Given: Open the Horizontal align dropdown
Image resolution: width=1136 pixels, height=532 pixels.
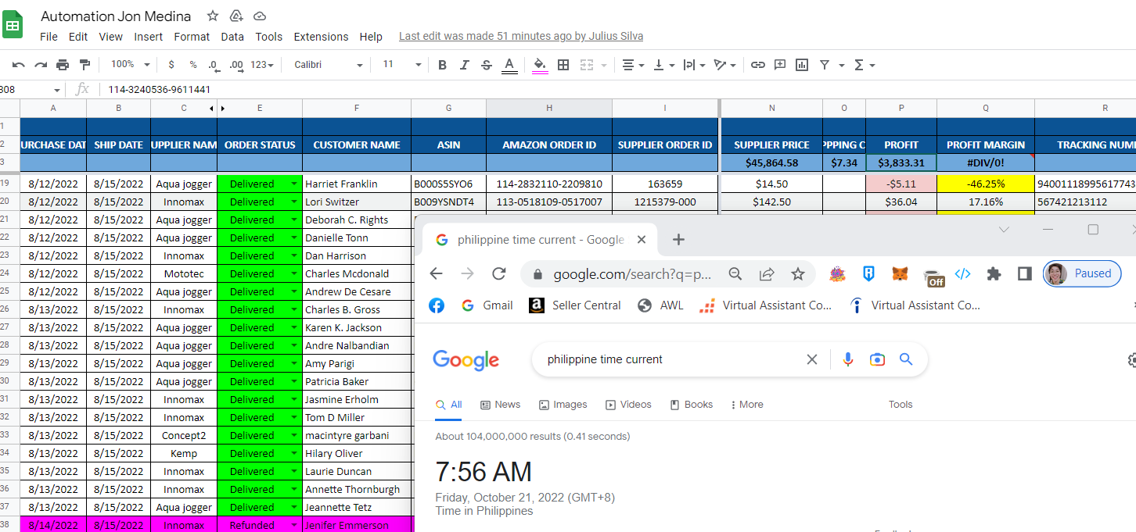Looking at the screenshot, I should tap(632, 65).
